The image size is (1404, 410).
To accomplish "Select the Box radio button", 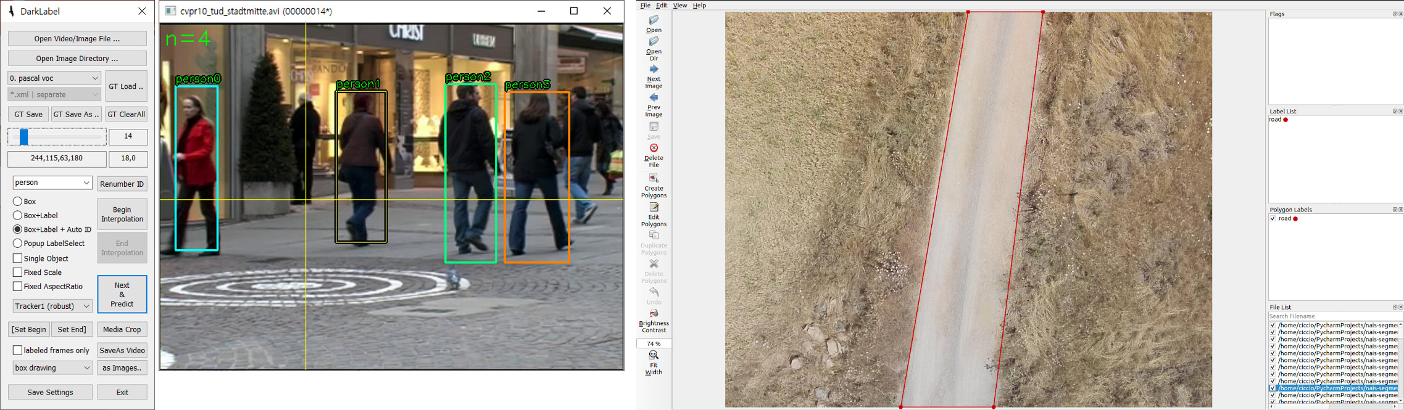I will (x=18, y=202).
